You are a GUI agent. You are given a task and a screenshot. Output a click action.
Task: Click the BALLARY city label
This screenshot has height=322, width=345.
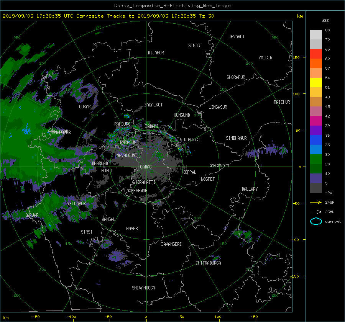click(x=250, y=189)
